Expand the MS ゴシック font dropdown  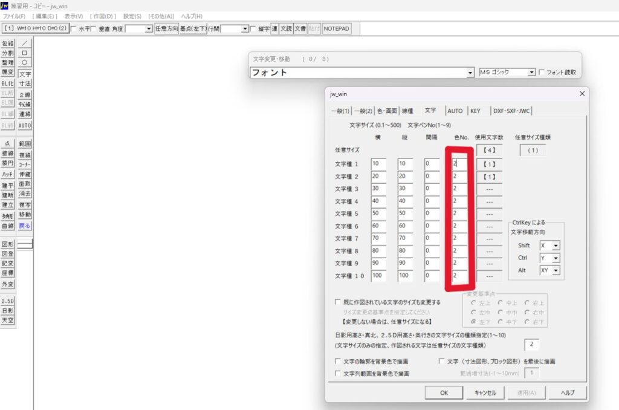tap(531, 72)
